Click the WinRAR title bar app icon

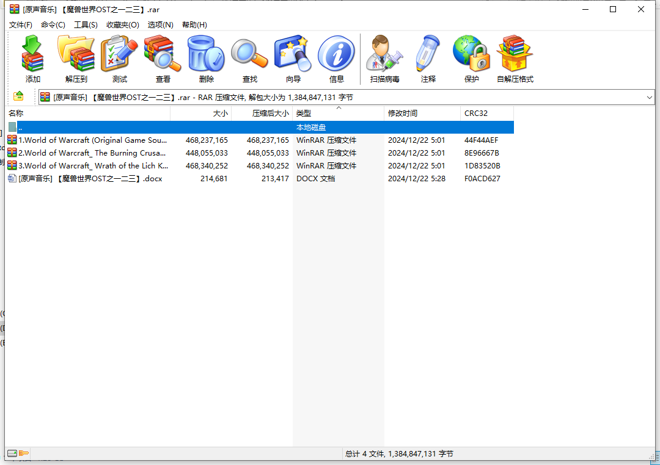(14, 9)
